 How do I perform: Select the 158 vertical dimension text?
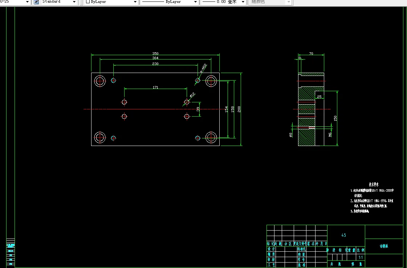[233, 109]
